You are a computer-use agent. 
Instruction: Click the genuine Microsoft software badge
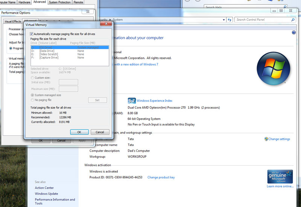coord(280,176)
